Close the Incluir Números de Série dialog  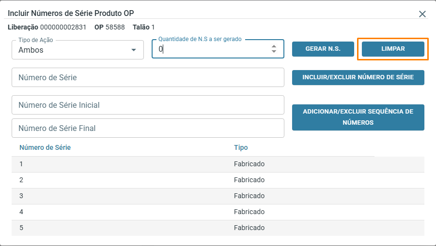pyautogui.click(x=422, y=14)
